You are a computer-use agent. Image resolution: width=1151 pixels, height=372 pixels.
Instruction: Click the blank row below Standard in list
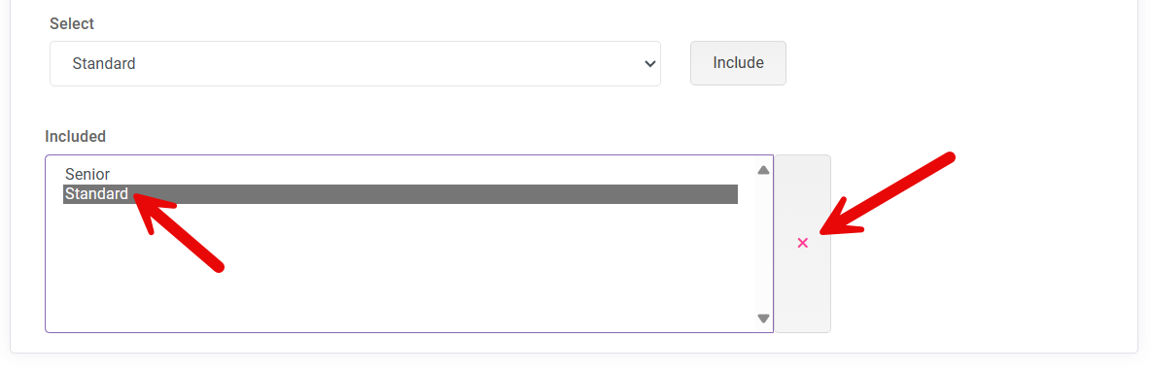[x=401, y=215]
